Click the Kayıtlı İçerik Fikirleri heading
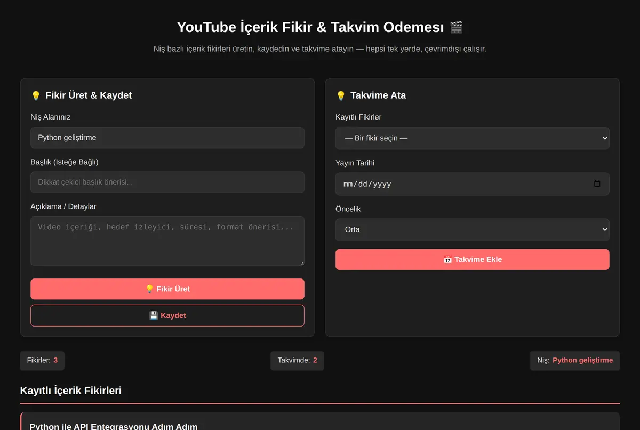Viewport: 640px width, 430px height. tap(71, 391)
